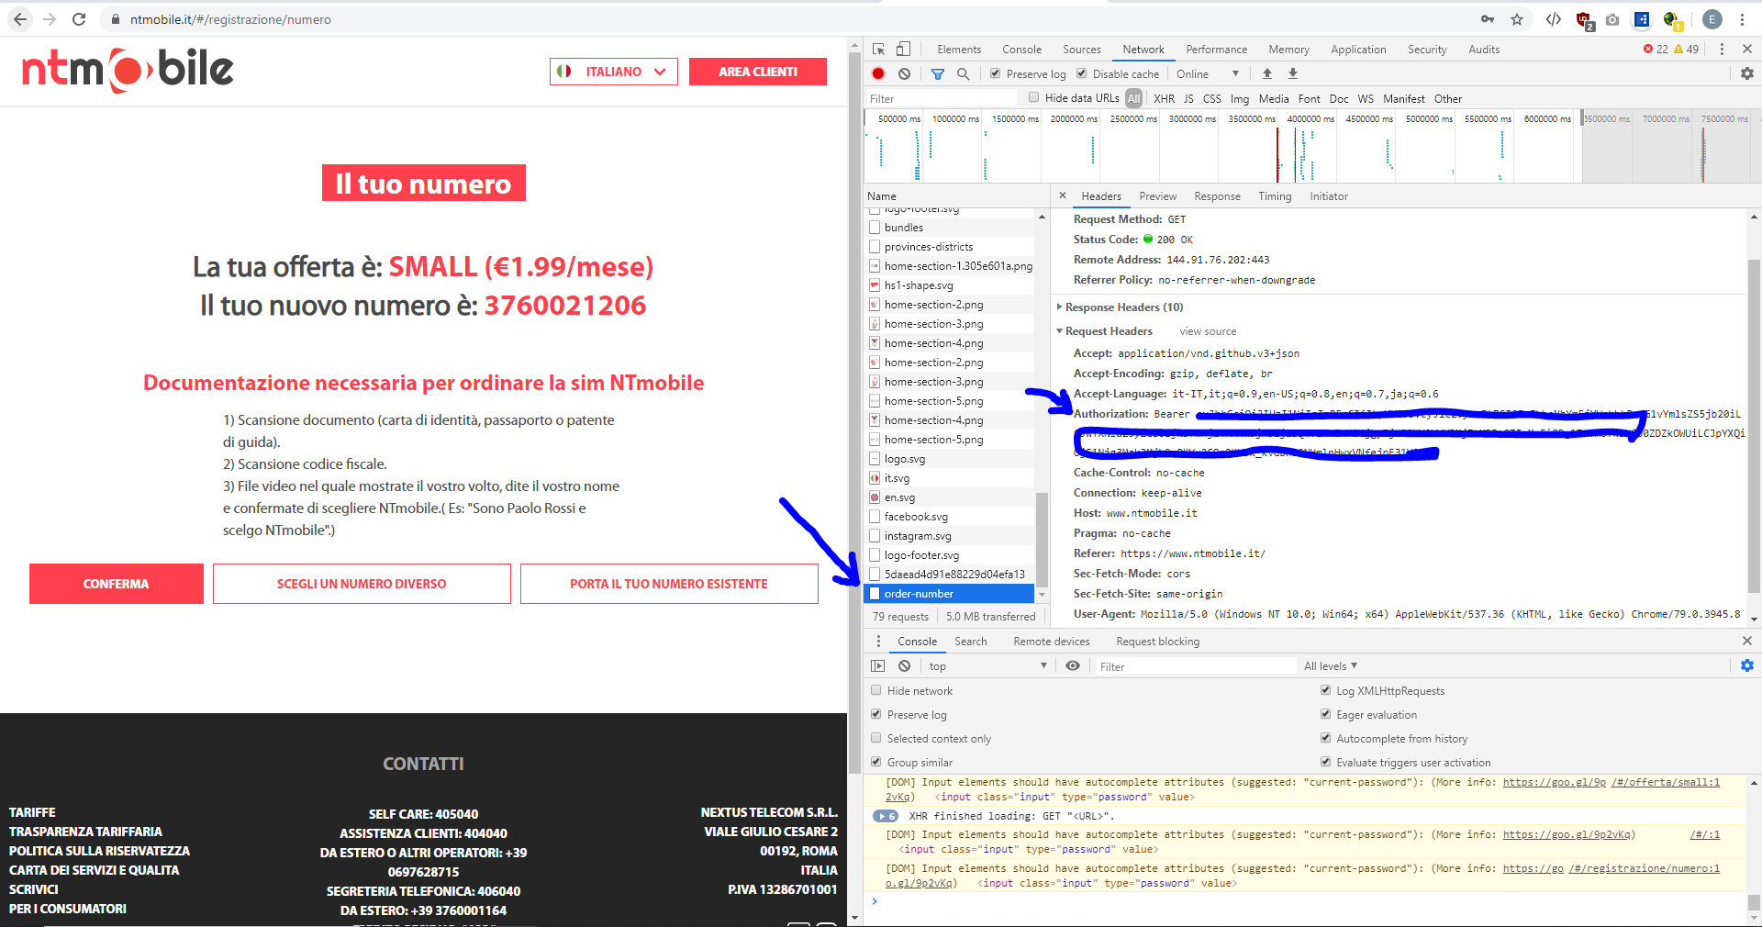1762x927 pixels.
Task: Toggle the network Preserve log checkbox
Action: pyautogui.click(x=995, y=73)
